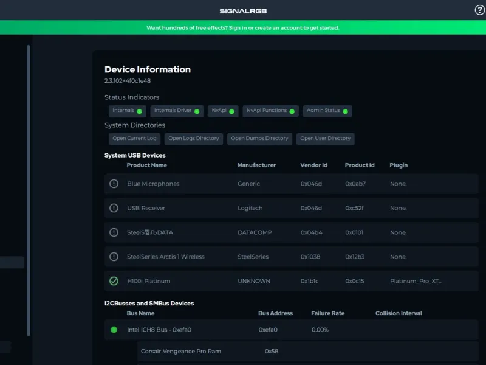Open the help question mark icon
This screenshot has height=365, width=486.
(x=479, y=10)
